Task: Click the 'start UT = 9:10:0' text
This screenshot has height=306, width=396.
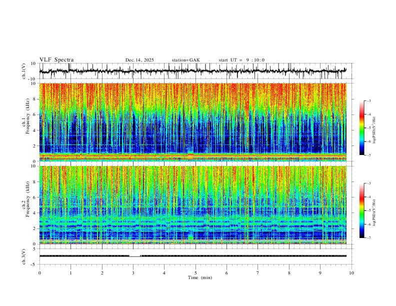Action: (x=241, y=60)
